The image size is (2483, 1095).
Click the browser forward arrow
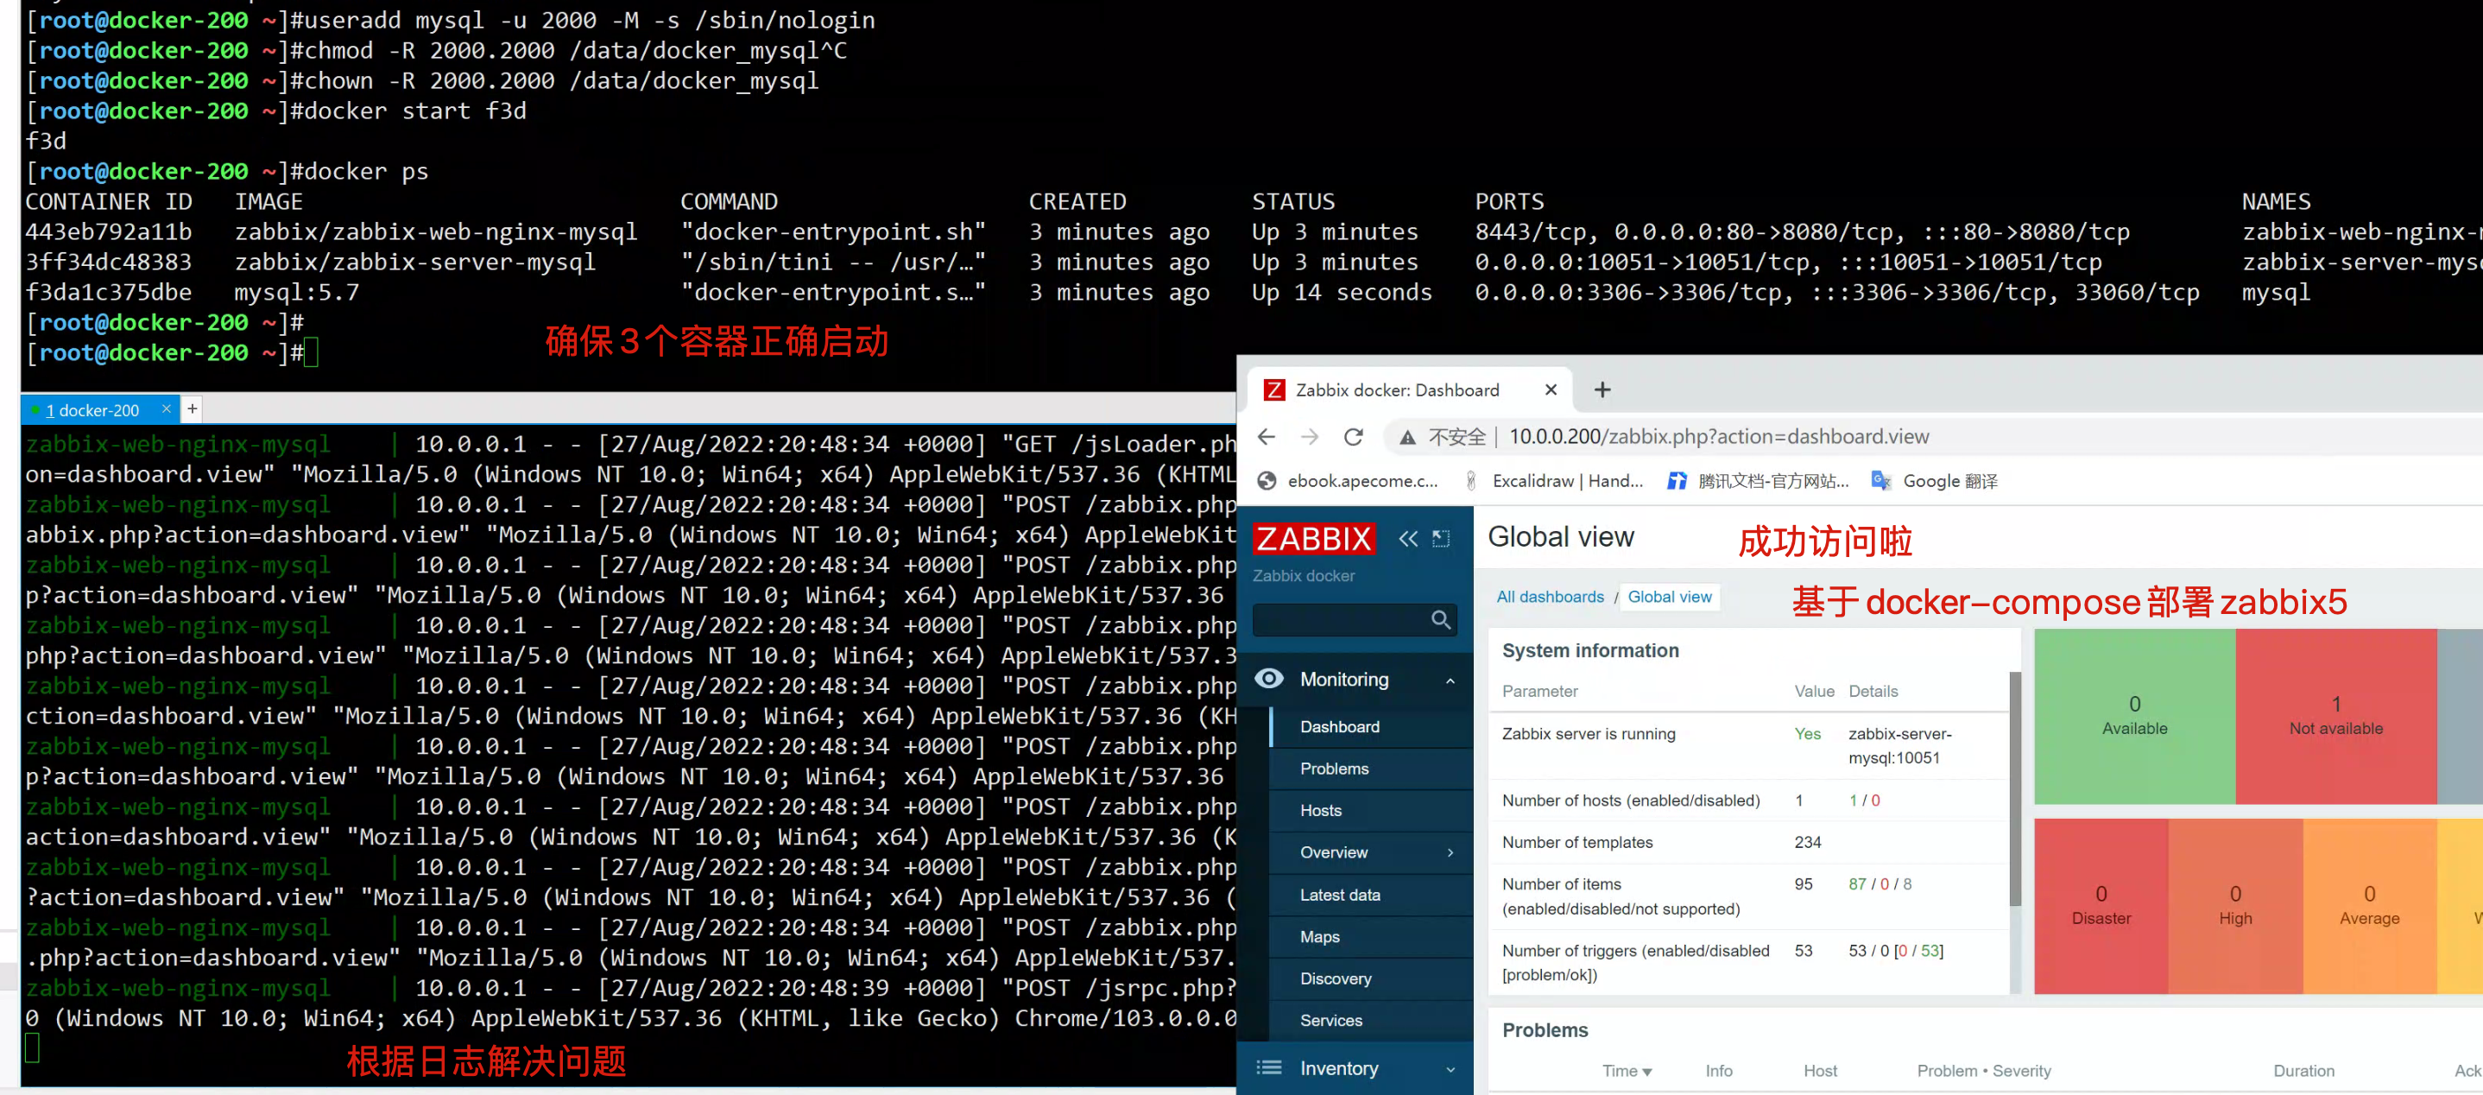[x=1309, y=437]
